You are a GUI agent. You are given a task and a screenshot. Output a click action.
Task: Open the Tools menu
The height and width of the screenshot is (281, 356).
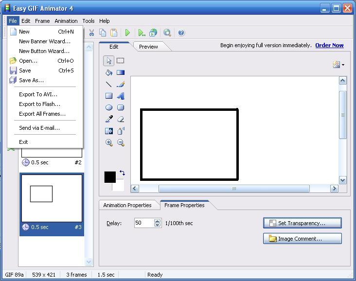[89, 21]
